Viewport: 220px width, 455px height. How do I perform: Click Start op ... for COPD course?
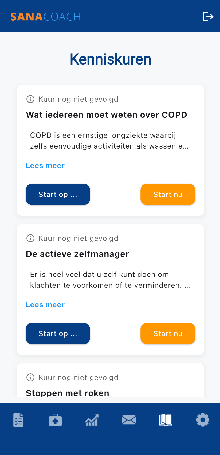tap(58, 194)
